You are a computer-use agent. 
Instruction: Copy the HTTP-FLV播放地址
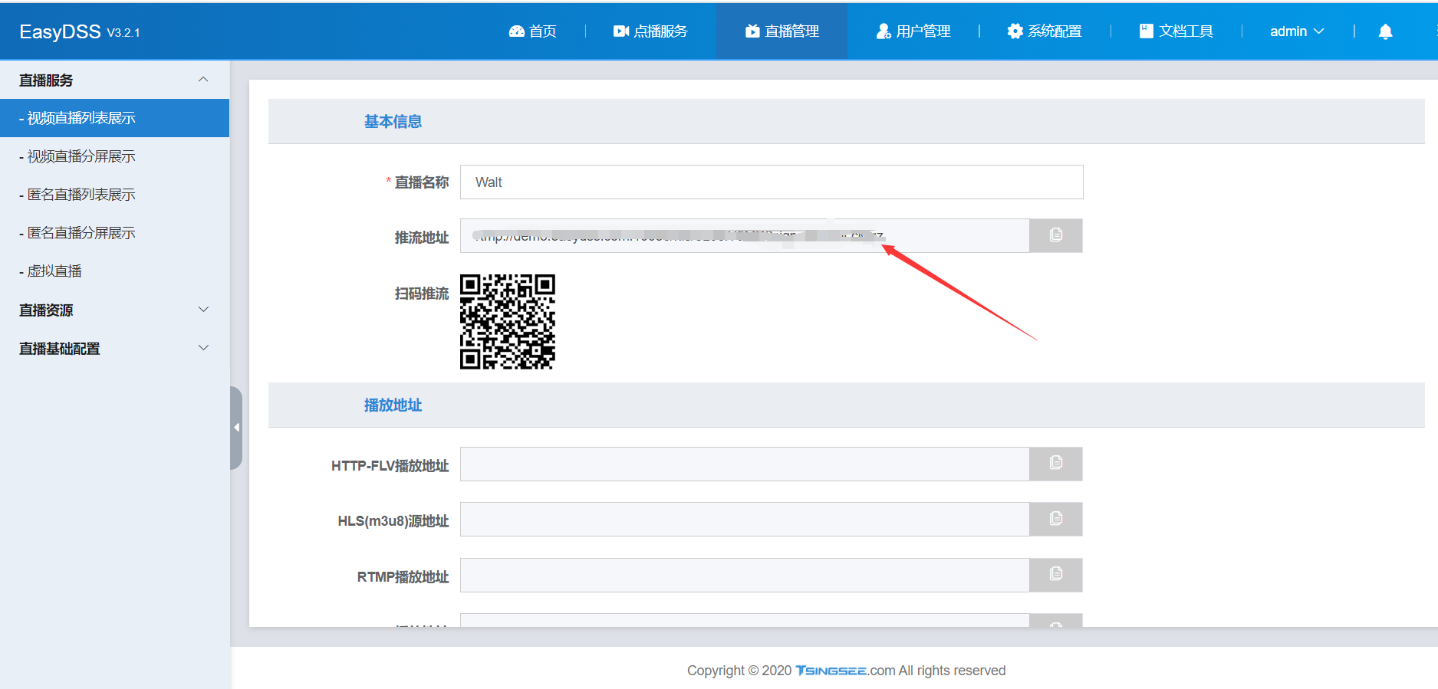1056,464
